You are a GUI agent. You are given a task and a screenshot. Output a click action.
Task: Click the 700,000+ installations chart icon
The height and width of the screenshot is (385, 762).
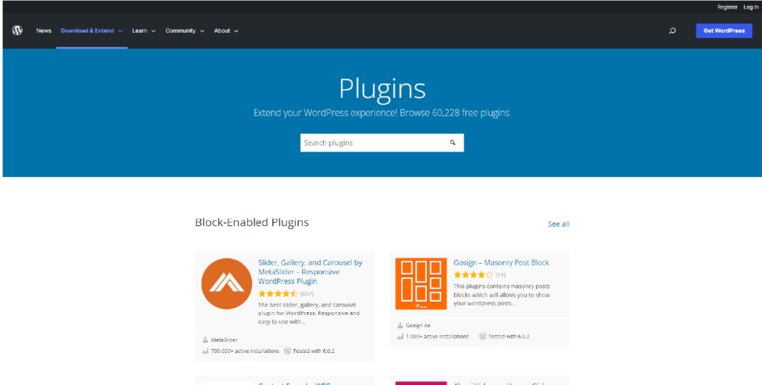coord(205,351)
